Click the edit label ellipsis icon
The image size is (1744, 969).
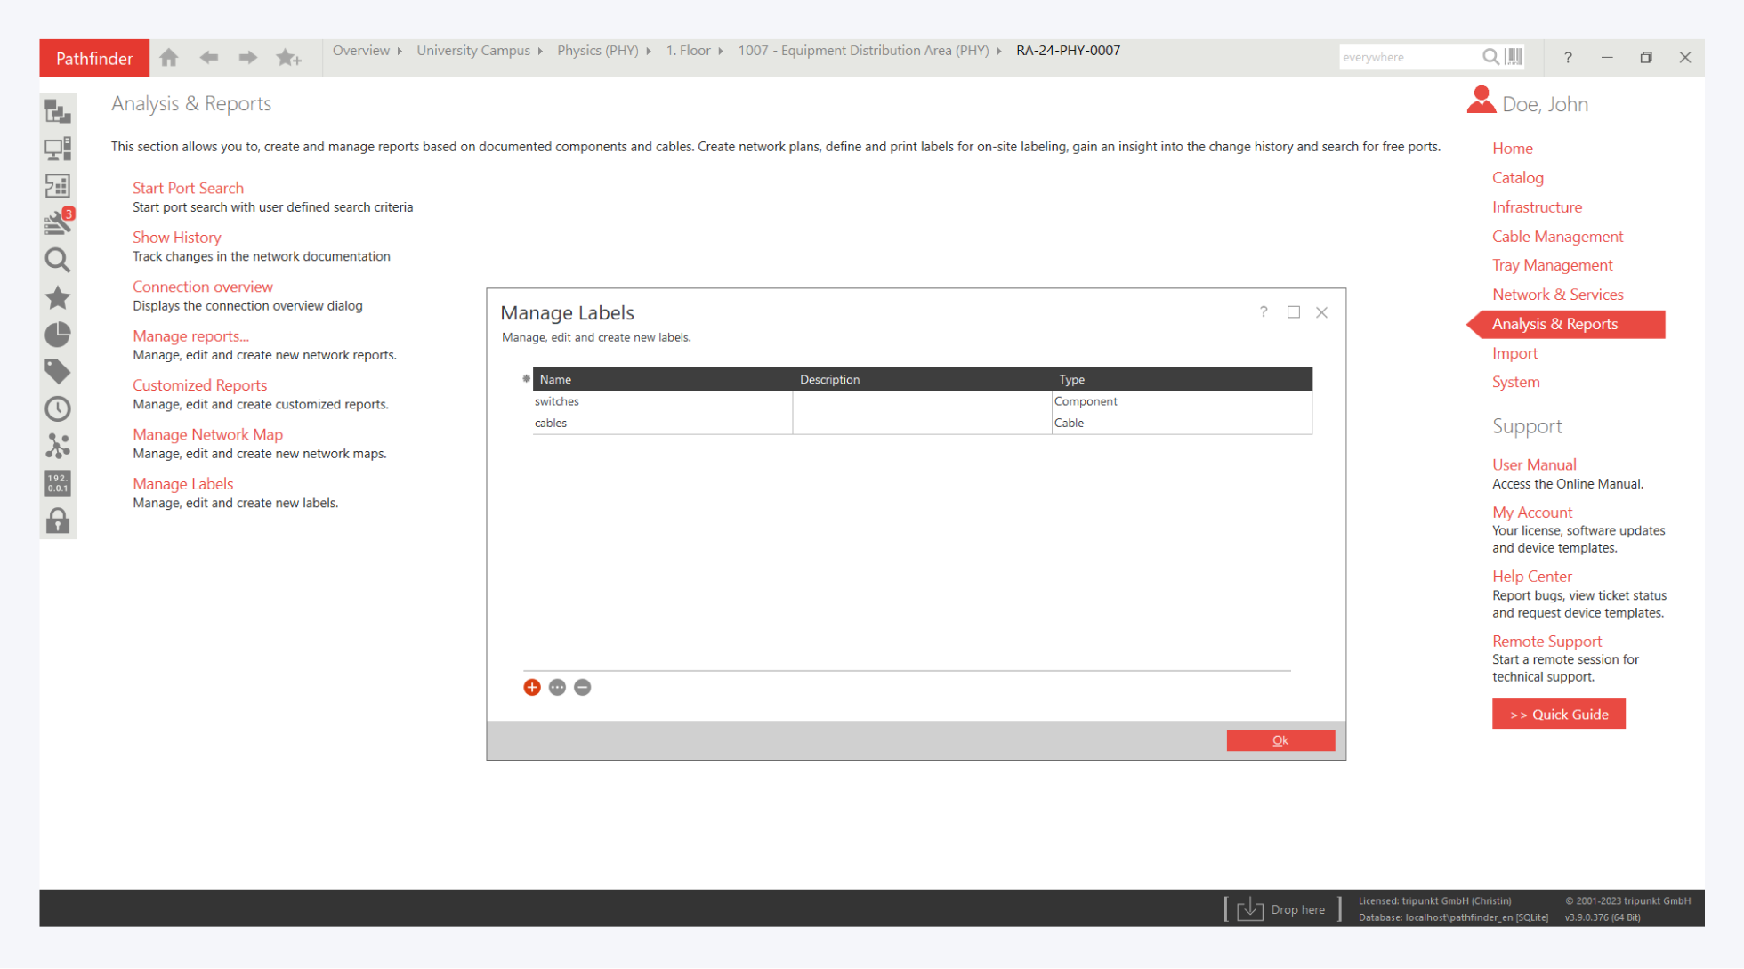557,687
